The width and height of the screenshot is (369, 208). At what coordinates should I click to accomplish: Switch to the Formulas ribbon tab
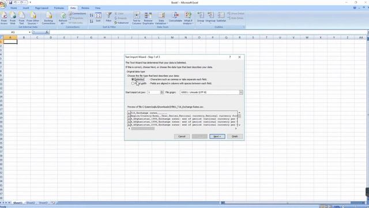point(59,8)
